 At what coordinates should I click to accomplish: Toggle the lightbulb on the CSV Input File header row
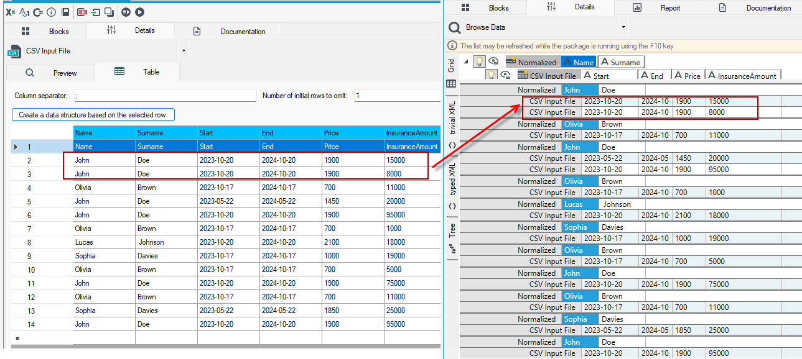[491, 75]
